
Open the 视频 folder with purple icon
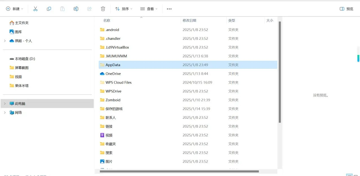pyautogui.click(x=109, y=135)
